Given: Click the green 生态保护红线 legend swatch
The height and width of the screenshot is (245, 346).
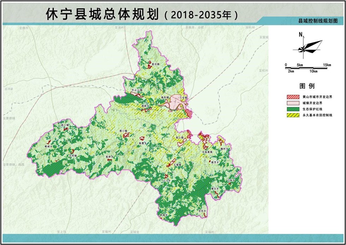Looking at the screenshot, I should pos(293,109).
